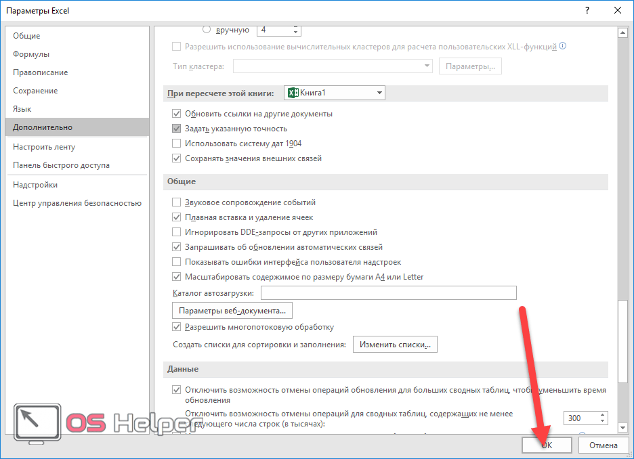Toggle Масштабировать содержимое по размеру бумаги A4
The height and width of the screenshot is (459, 634).
pos(176,277)
